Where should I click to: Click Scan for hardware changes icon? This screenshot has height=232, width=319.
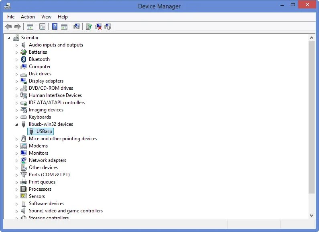[77, 26]
